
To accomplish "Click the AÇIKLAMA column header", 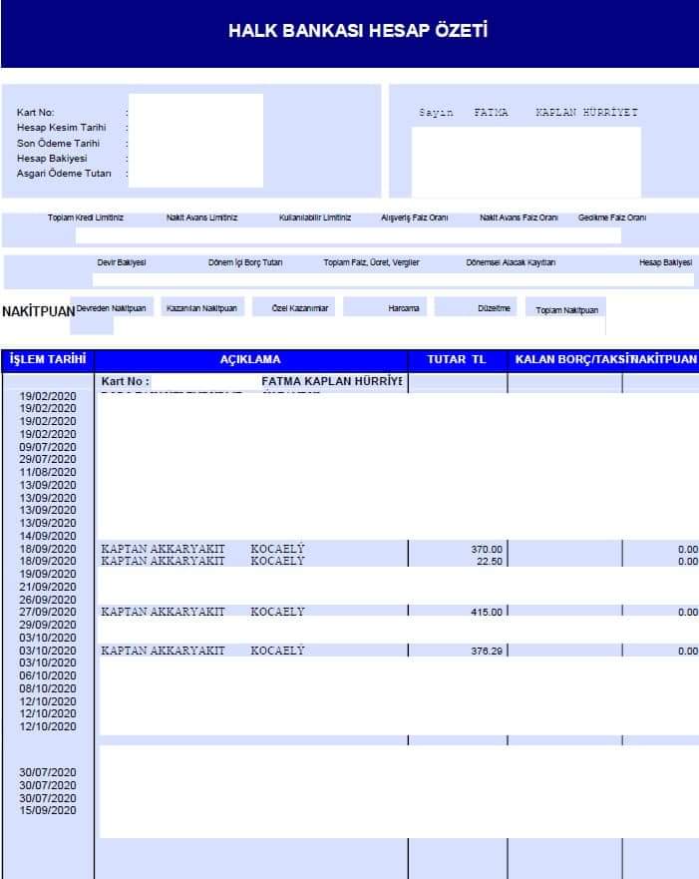I will pyautogui.click(x=250, y=359).
